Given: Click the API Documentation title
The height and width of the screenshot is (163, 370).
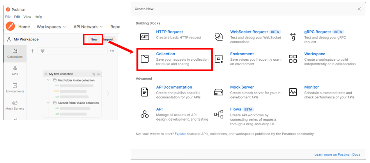Looking at the screenshot, I should point(174,87).
